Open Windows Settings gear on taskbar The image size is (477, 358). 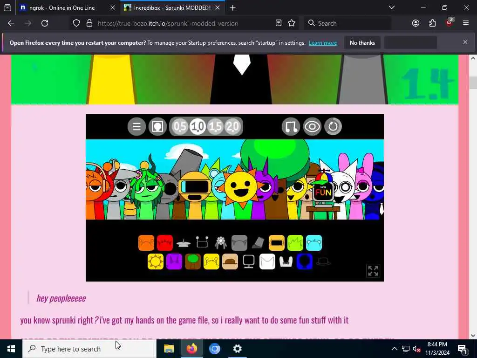(x=237, y=349)
